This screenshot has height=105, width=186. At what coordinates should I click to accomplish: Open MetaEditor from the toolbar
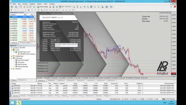[50, 7]
